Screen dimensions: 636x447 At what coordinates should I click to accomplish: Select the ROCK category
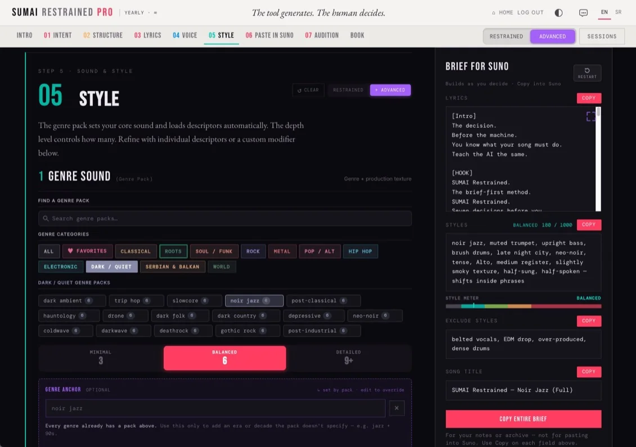point(253,251)
